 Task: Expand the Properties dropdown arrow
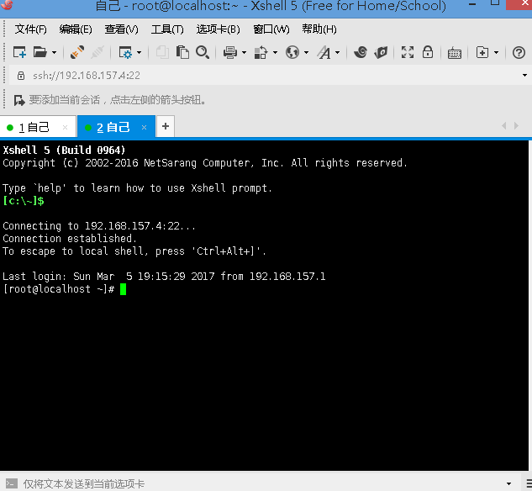[139, 53]
